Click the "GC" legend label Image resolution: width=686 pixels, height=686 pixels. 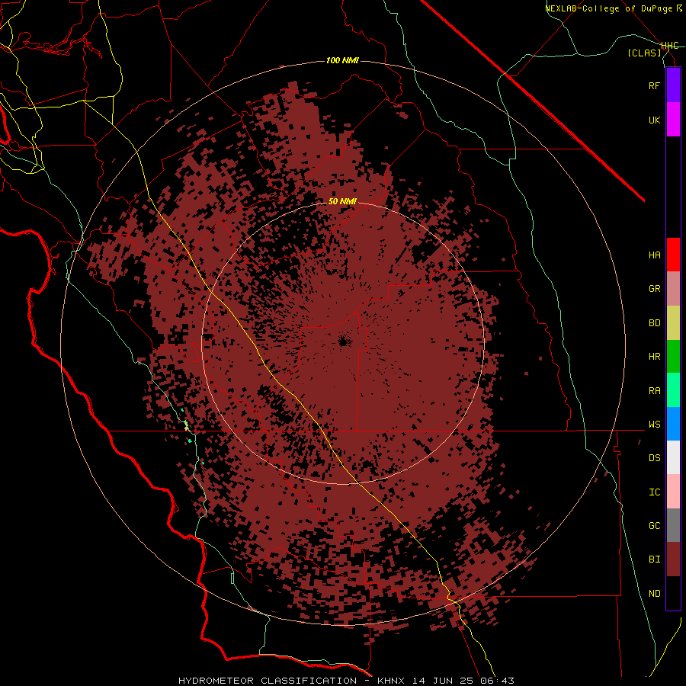pyautogui.click(x=654, y=526)
